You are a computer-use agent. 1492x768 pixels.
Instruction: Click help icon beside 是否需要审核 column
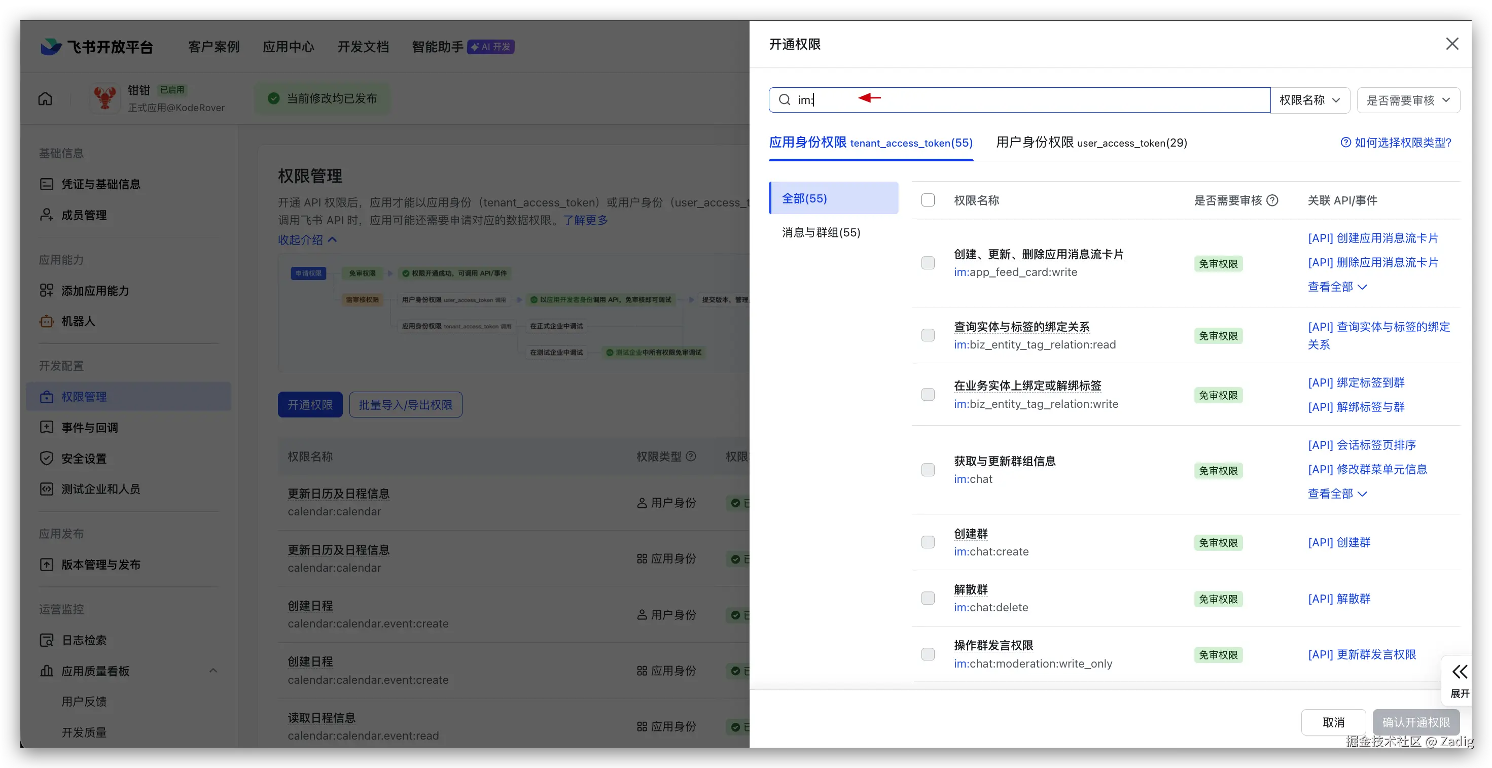(x=1272, y=200)
